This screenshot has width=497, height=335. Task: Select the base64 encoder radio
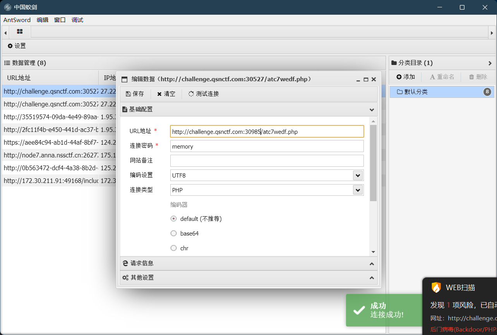pos(174,233)
